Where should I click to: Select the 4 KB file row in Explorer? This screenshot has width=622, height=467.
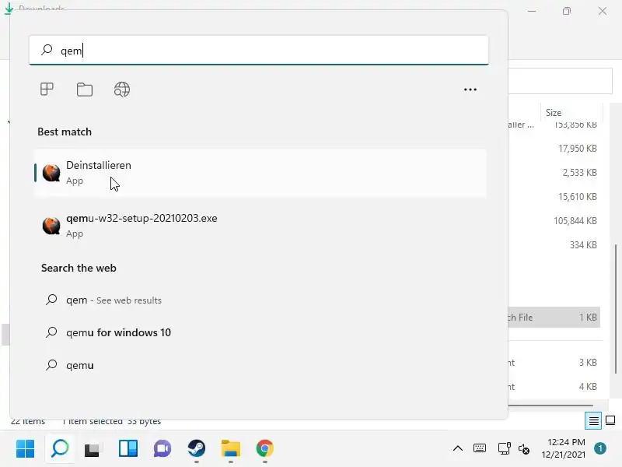554,386
